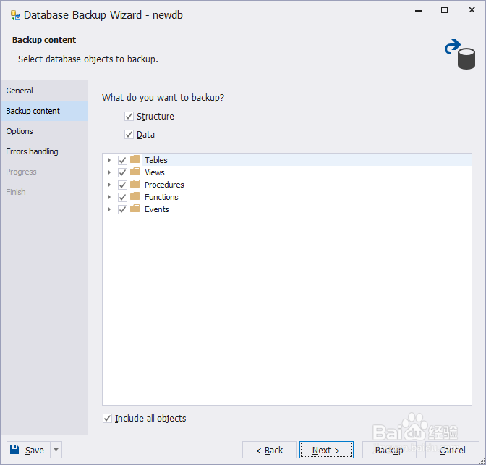
Task: Click the Procedures folder icon
Action: (x=135, y=184)
